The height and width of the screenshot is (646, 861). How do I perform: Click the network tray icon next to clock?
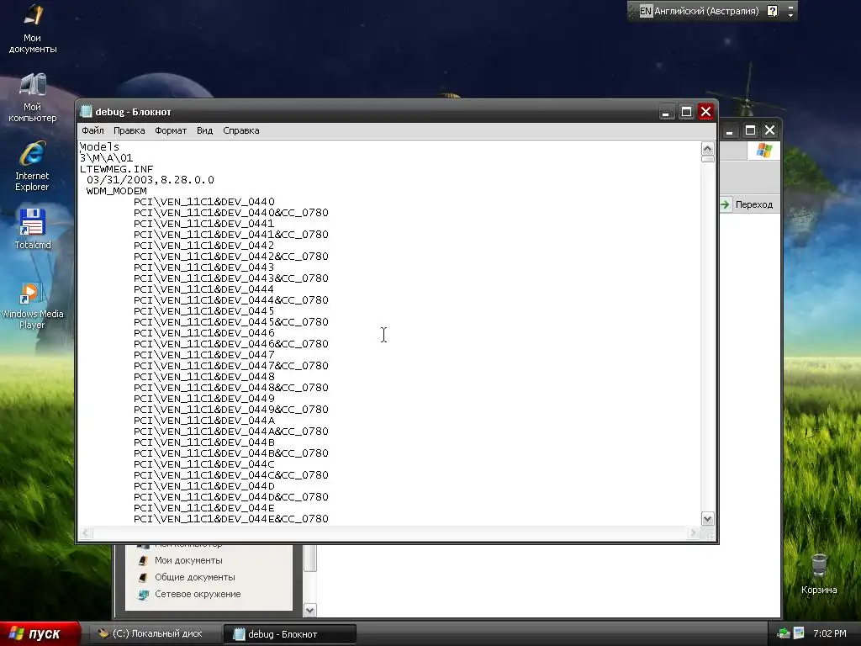point(799,633)
